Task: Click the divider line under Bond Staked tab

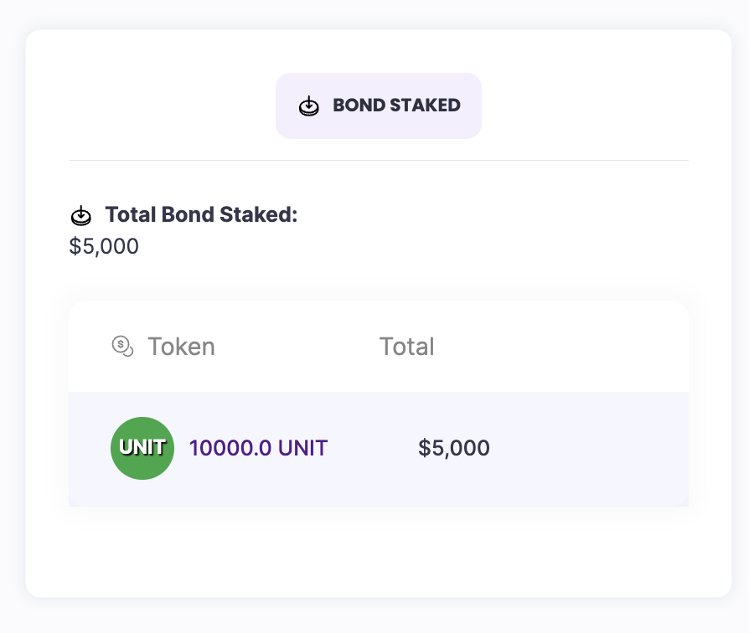Action: tap(379, 160)
